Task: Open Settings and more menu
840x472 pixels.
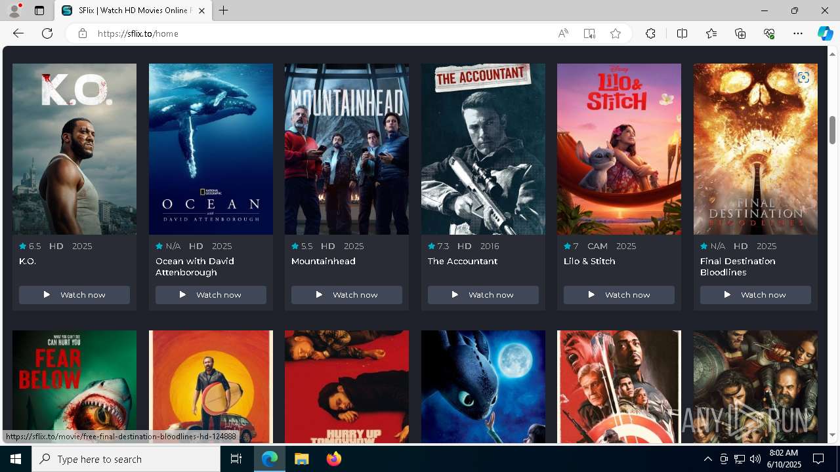Action: [798, 33]
